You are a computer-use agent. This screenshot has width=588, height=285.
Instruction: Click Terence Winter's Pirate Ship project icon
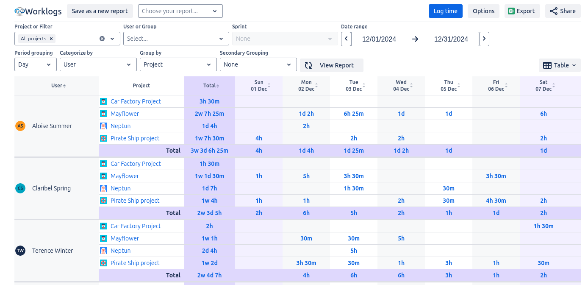(x=103, y=263)
